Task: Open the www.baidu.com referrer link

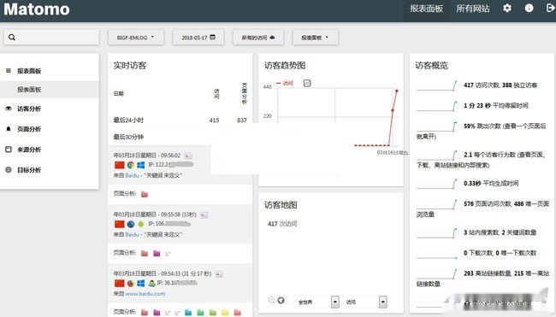Action: point(145,294)
